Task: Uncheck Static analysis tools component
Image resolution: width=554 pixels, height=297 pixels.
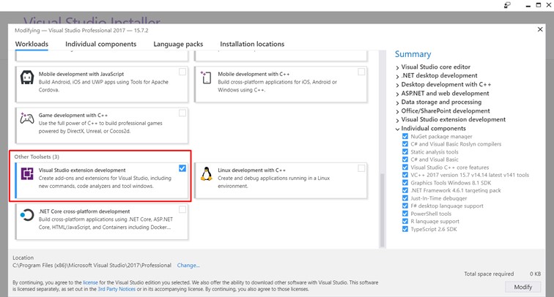Action: [x=405, y=151]
